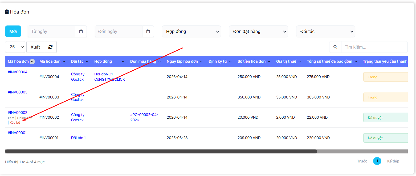Open invoice link #INV00004
Image resolution: width=416 pixels, height=176 pixels.
(x=18, y=72)
